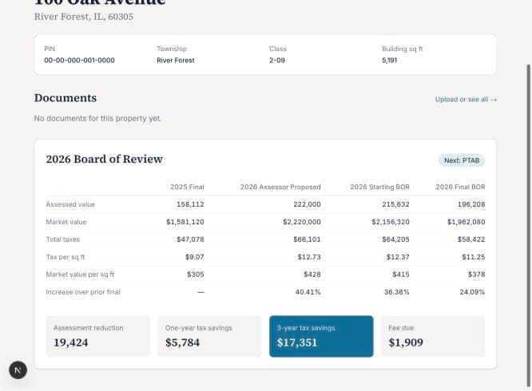The width and height of the screenshot is (532, 391).
Task: Click total taxes cell $66,101
Action: pos(307,239)
